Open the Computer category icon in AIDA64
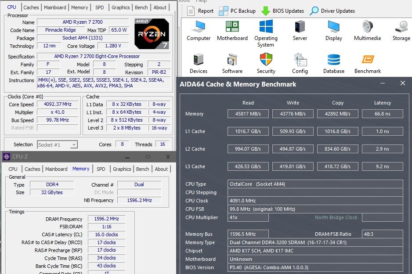 (x=199, y=30)
